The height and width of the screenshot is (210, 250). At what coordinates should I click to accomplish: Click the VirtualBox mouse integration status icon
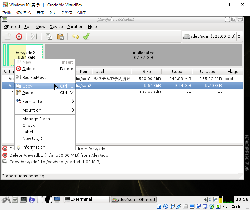(x=211, y=207)
